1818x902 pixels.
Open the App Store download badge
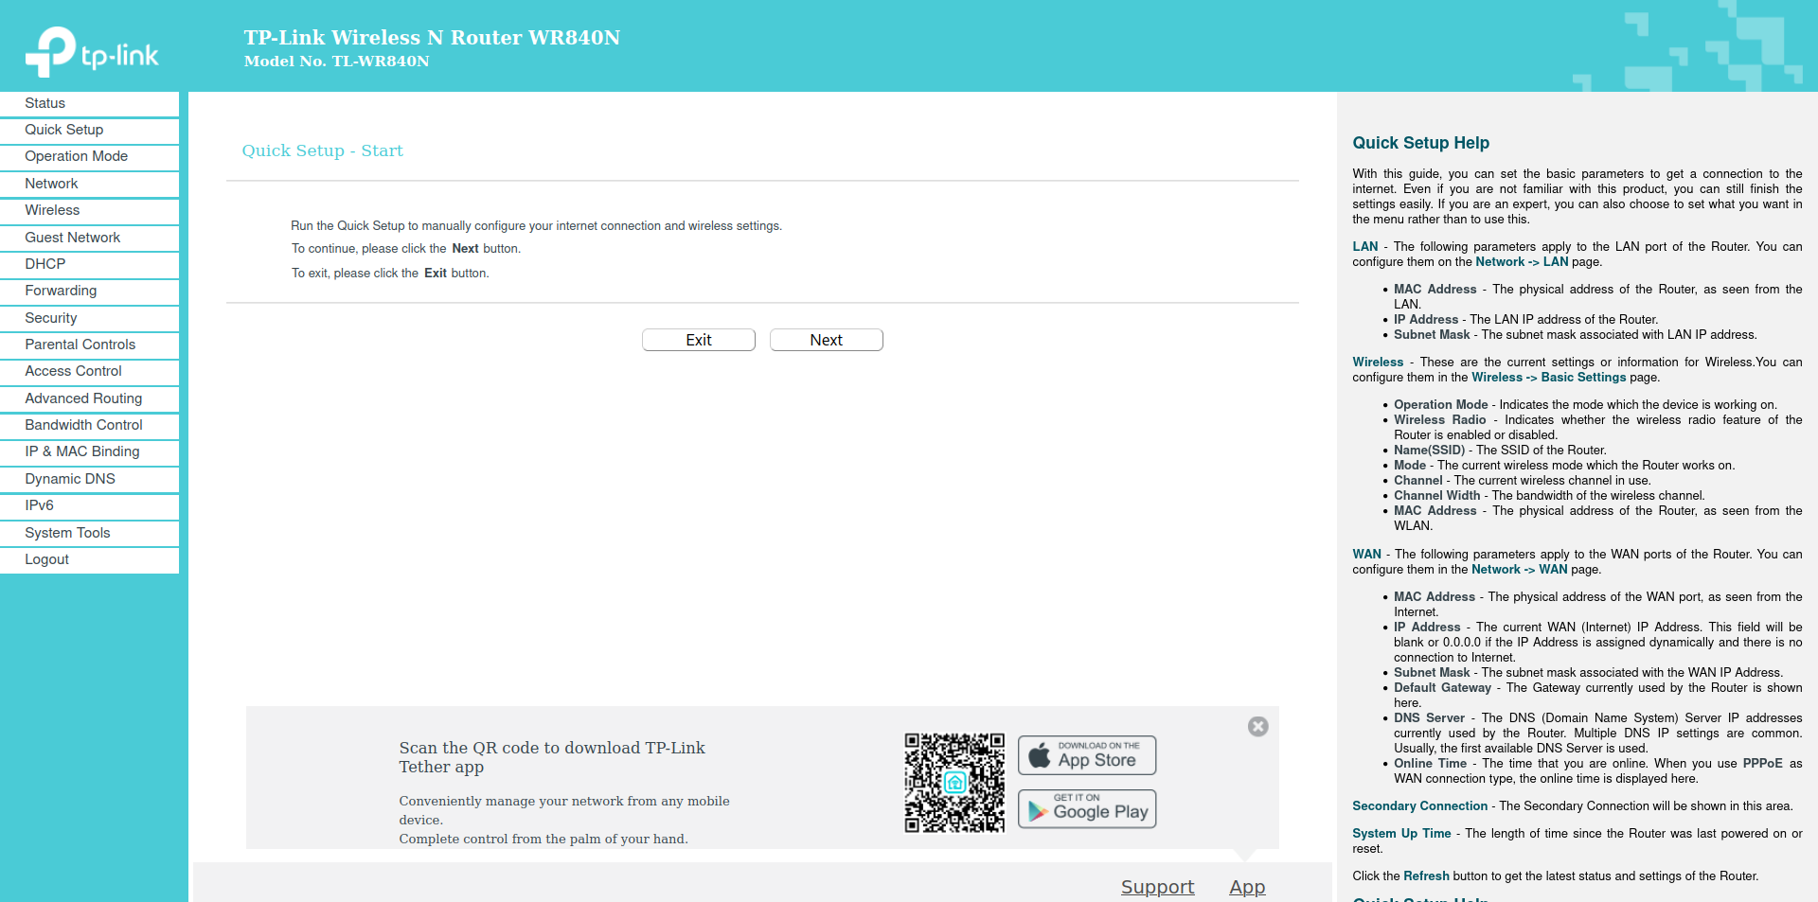coord(1085,755)
